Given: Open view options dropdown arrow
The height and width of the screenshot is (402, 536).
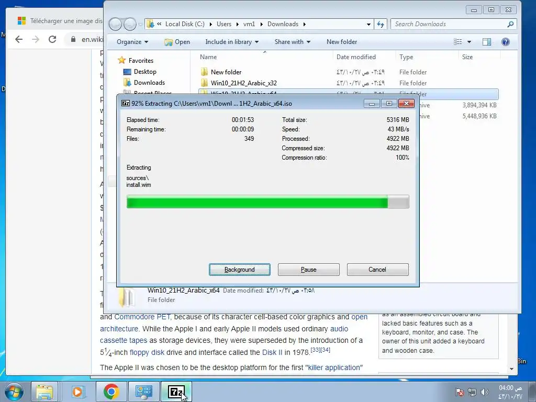Looking at the screenshot, I should pos(469,42).
